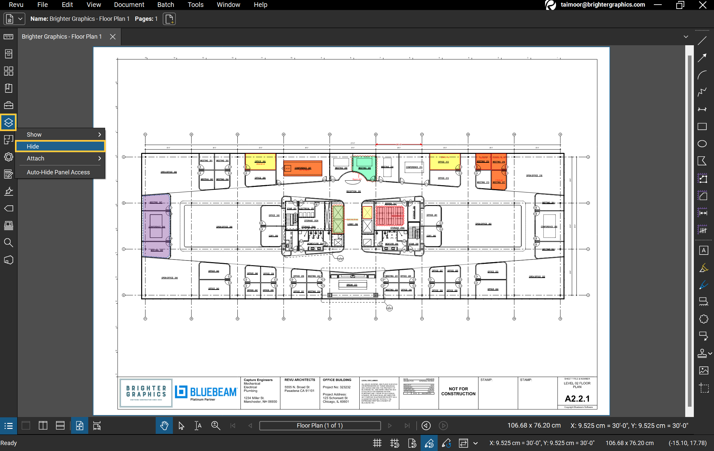Open the Tool Chest panel
Viewport: 714px width, 451px height.
point(9,105)
